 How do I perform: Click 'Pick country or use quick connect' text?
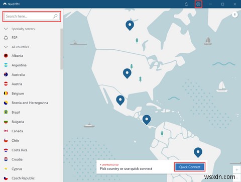pos(126,169)
